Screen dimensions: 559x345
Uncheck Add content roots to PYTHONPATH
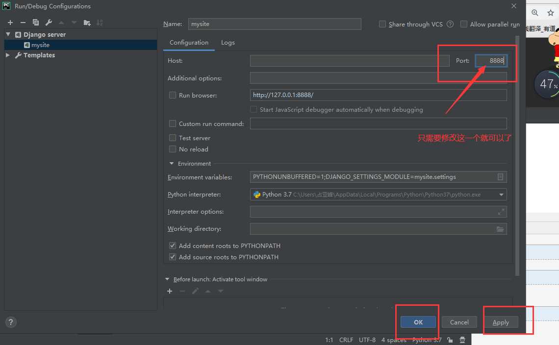click(x=173, y=246)
